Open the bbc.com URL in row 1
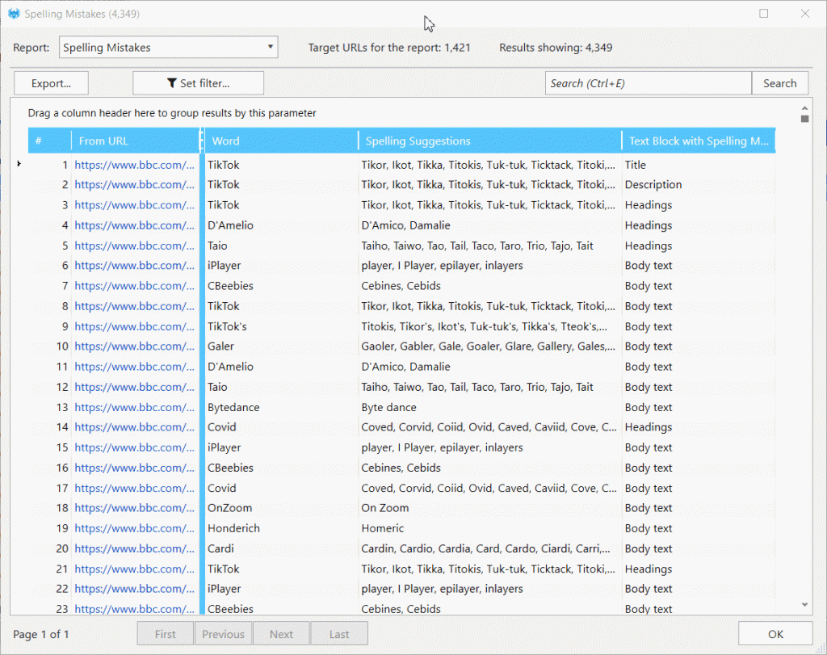Viewport: 827px width, 655px height. click(x=135, y=165)
